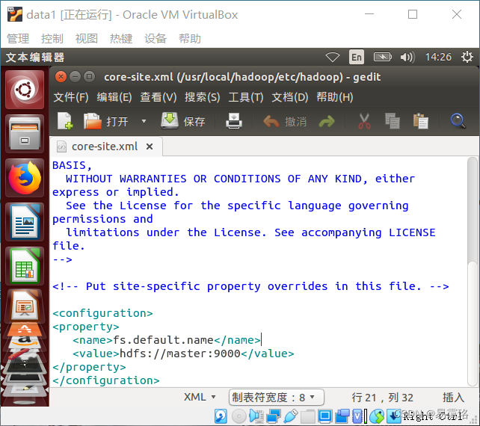Click the 14:26 clock in top panel
The height and width of the screenshot is (426, 480).
tap(438, 57)
